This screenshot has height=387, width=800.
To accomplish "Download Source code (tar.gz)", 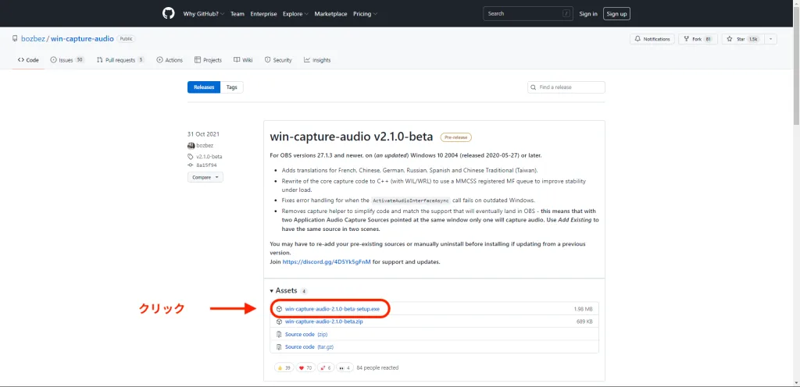I will click(309, 346).
